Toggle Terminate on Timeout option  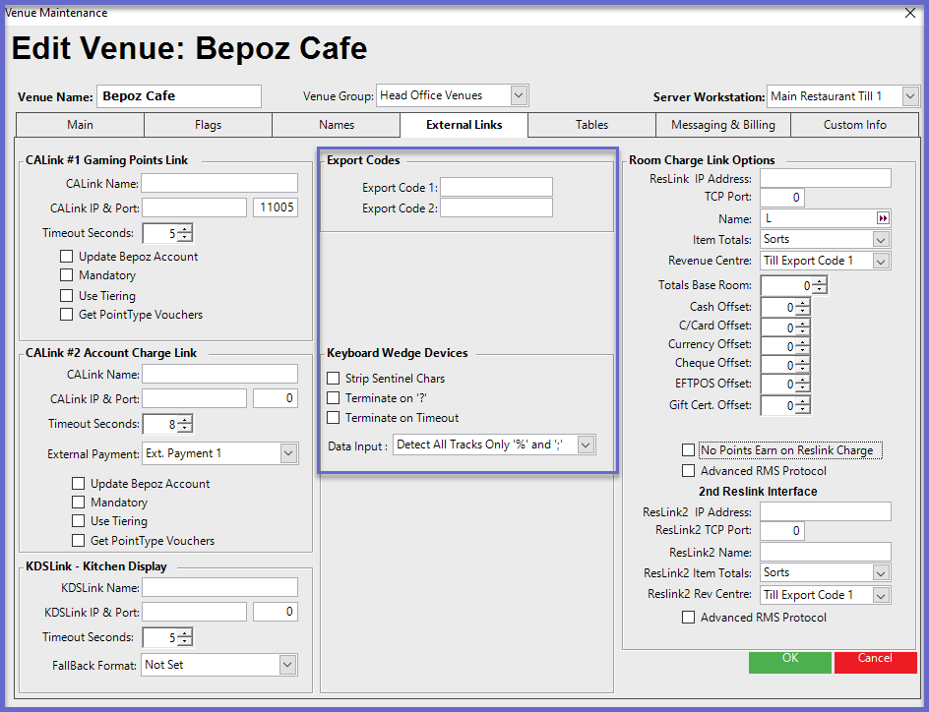click(x=334, y=418)
